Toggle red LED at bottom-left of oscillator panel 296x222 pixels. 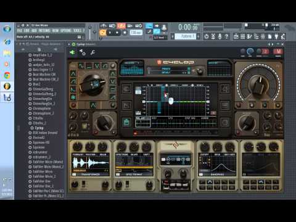[x=73, y=105]
